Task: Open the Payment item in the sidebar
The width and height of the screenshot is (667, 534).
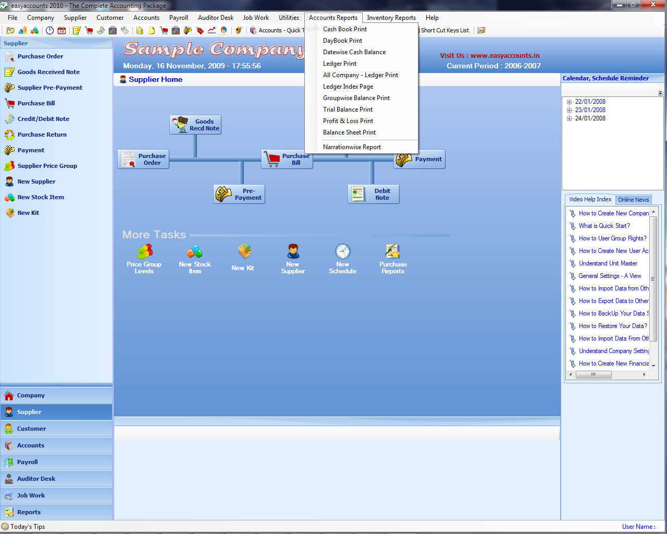Action: 31,150
